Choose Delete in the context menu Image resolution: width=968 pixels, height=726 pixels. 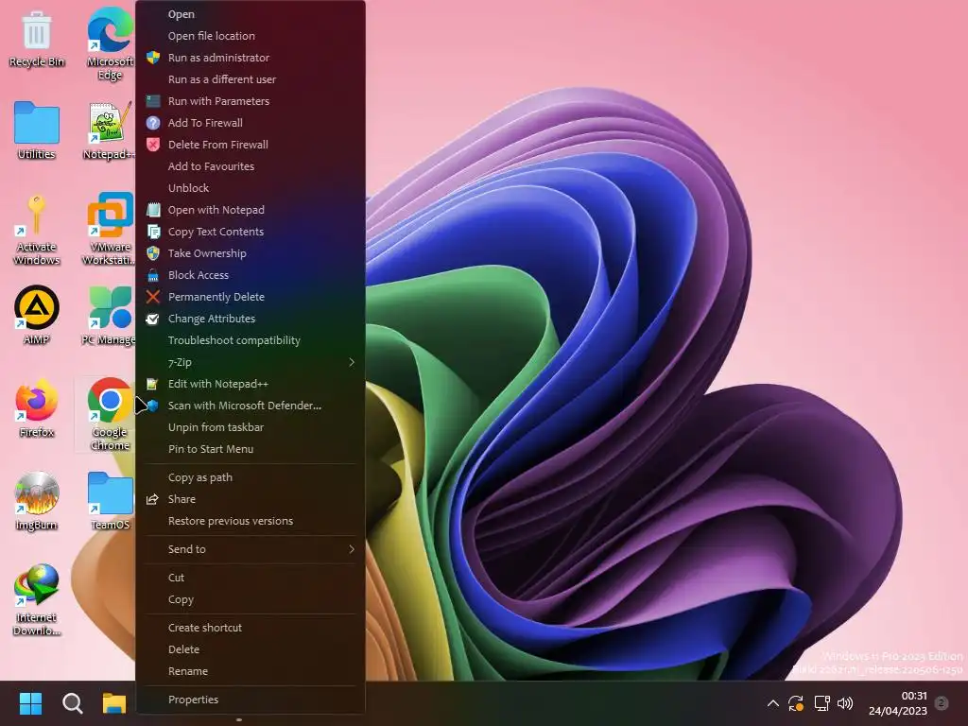click(x=250, y=648)
